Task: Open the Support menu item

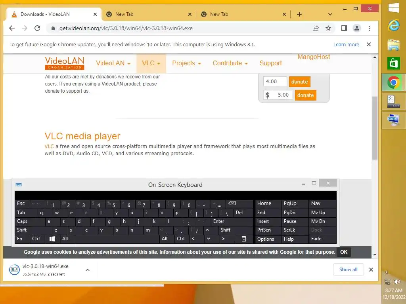Action: tap(270, 63)
